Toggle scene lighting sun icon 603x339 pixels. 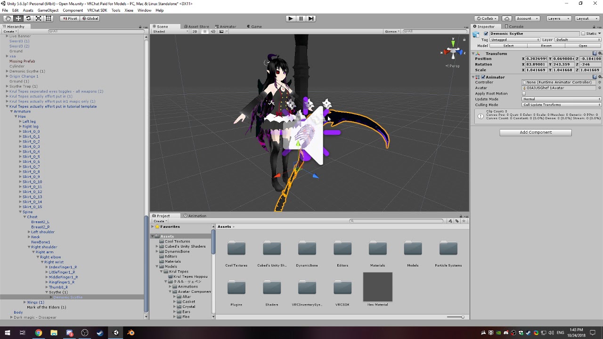pos(205,32)
